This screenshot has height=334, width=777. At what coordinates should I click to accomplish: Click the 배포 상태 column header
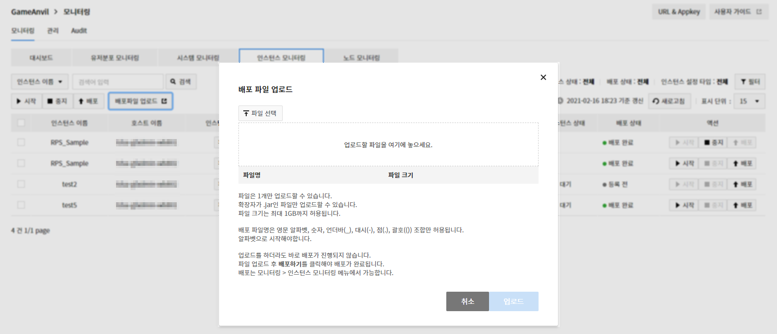pyautogui.click(x=628, y=123)
